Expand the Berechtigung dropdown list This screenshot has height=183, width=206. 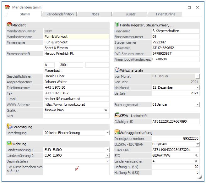[x=107, y=133]
